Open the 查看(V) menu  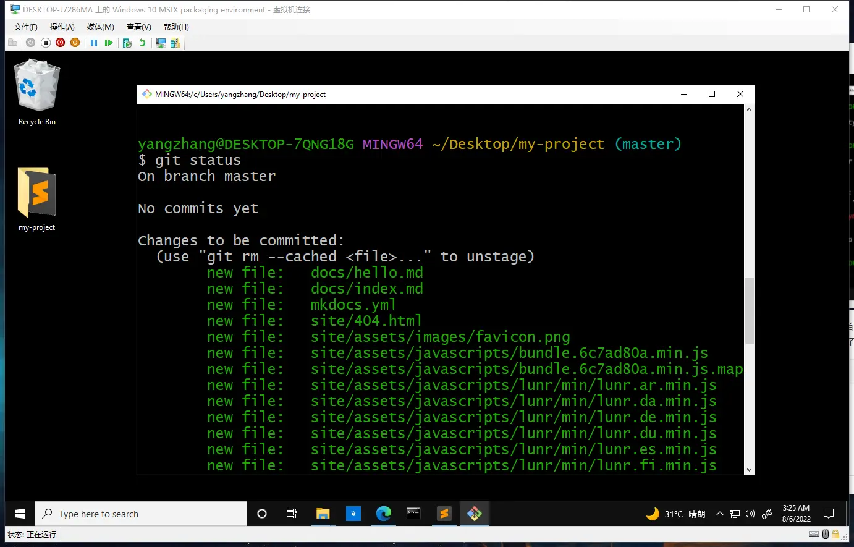138,27
